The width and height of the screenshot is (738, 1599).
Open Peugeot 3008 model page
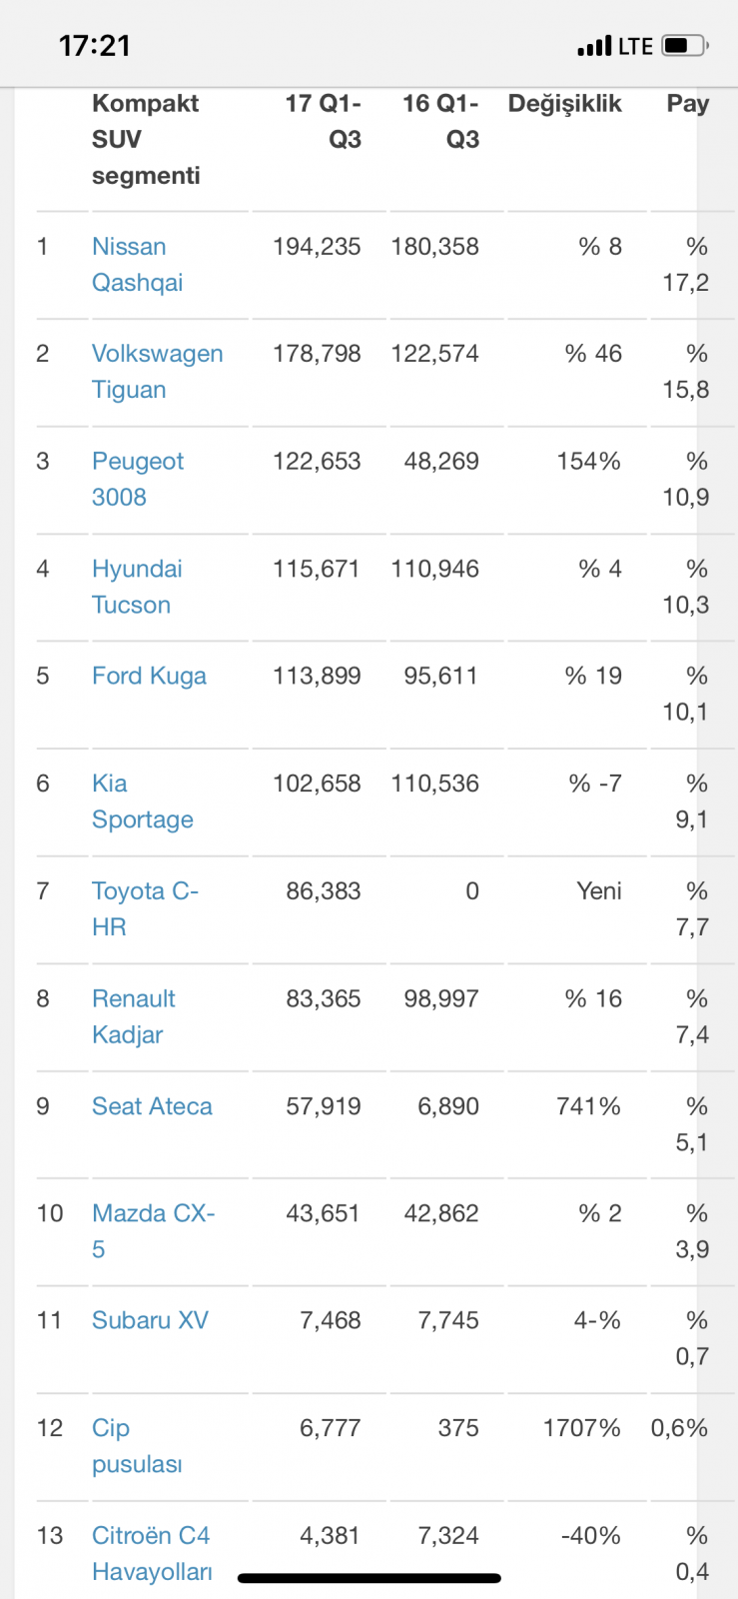[x=137, y=480]
